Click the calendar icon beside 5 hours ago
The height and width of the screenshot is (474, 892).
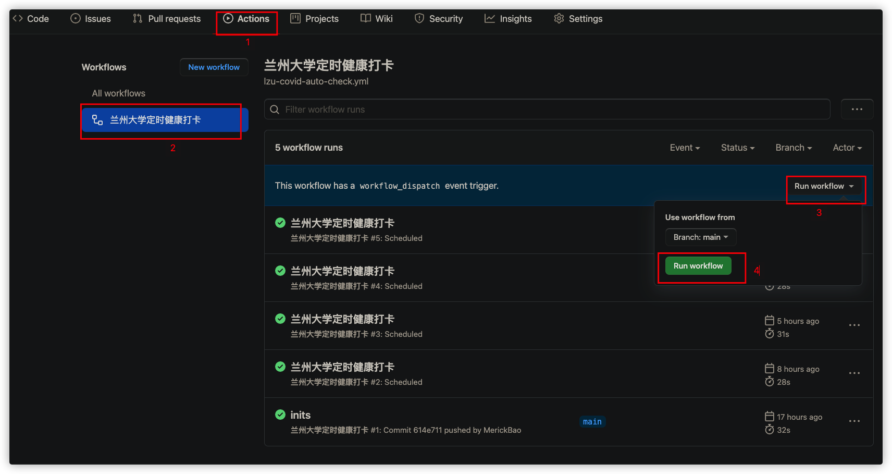point(770,320)
